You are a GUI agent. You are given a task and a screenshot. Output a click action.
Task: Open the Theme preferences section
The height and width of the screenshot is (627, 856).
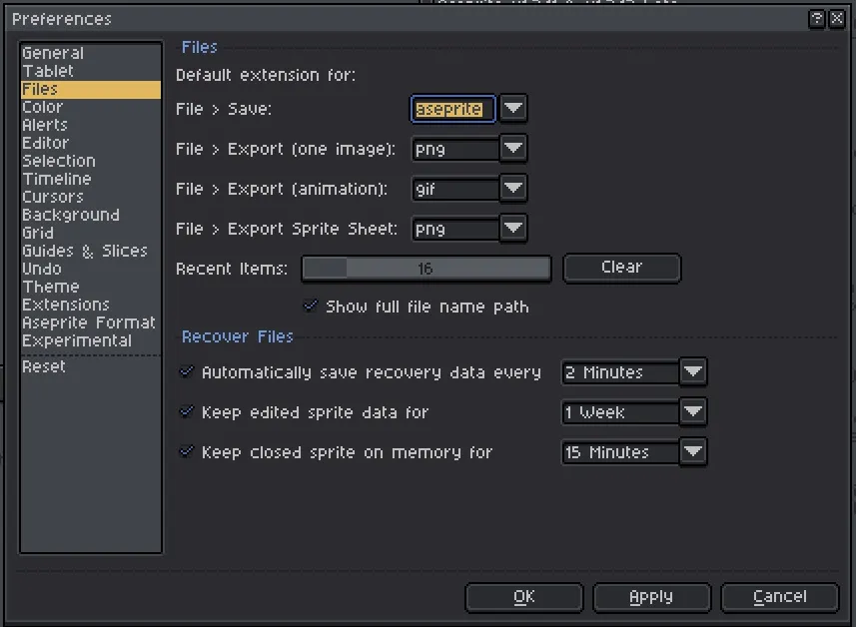coord(50,287)
